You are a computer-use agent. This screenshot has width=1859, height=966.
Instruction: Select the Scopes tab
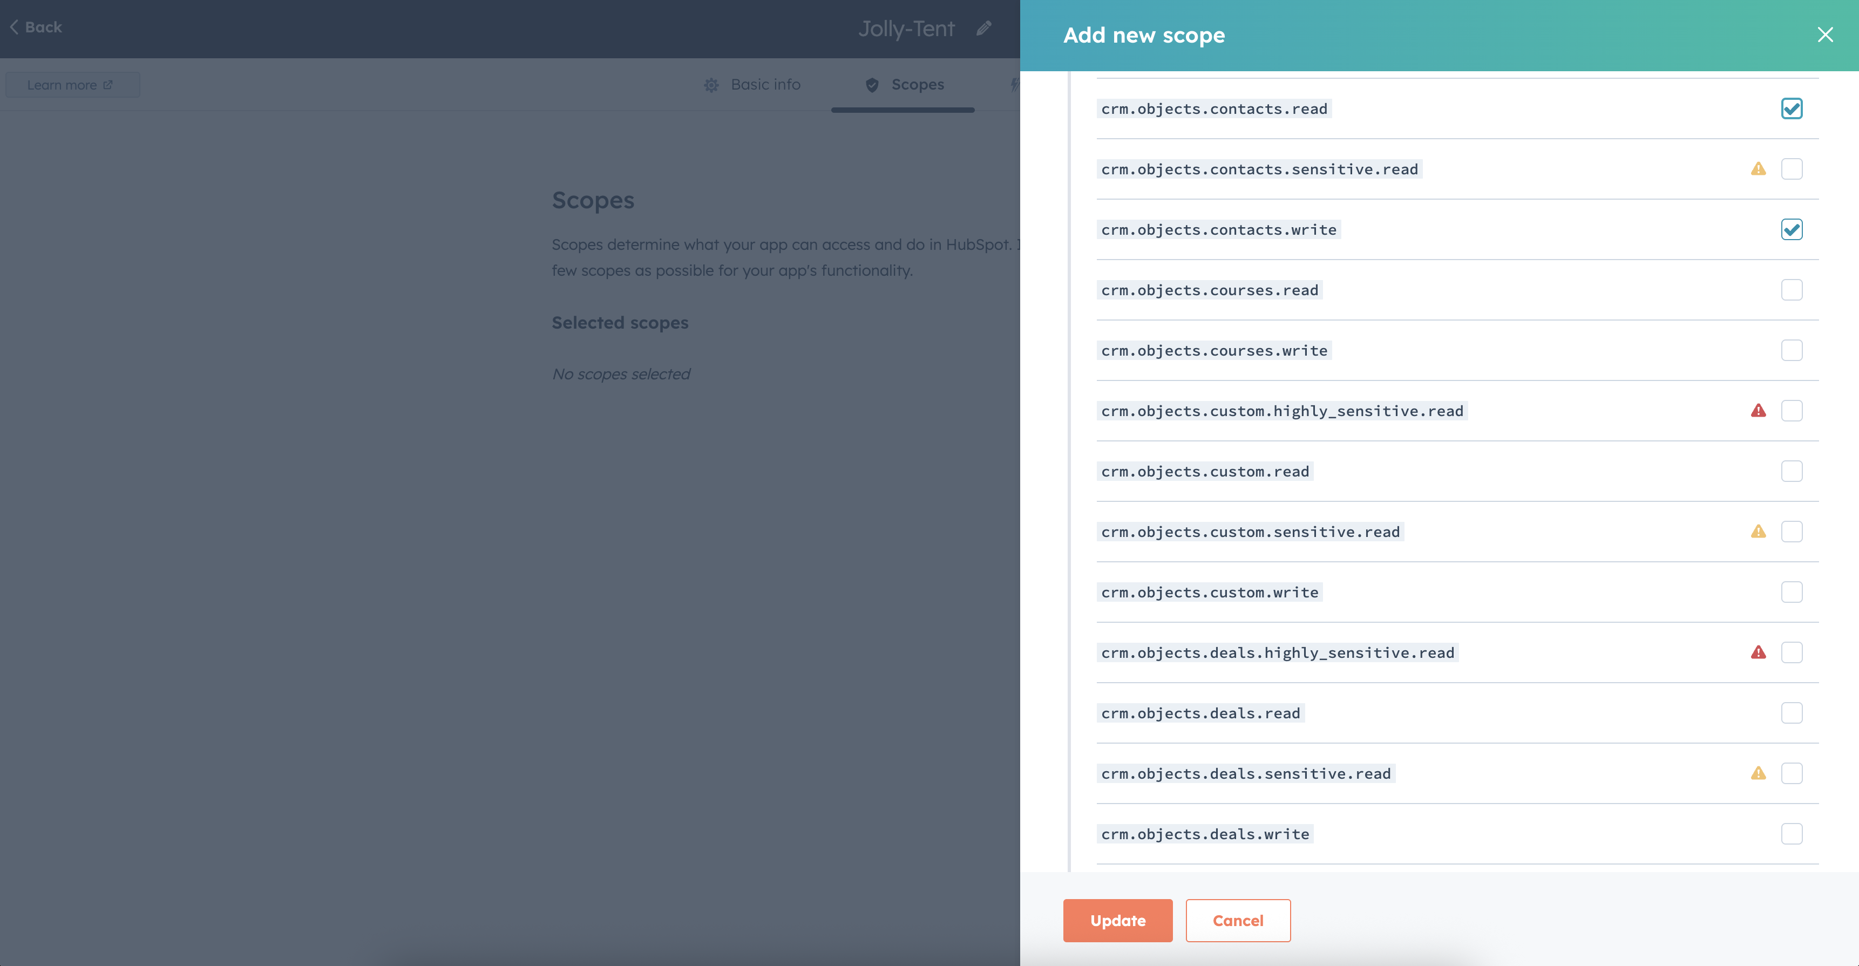click(917, 85)
